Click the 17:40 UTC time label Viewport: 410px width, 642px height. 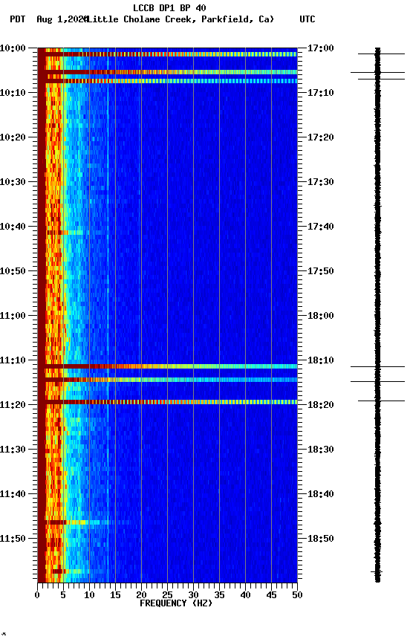point(320,227)
